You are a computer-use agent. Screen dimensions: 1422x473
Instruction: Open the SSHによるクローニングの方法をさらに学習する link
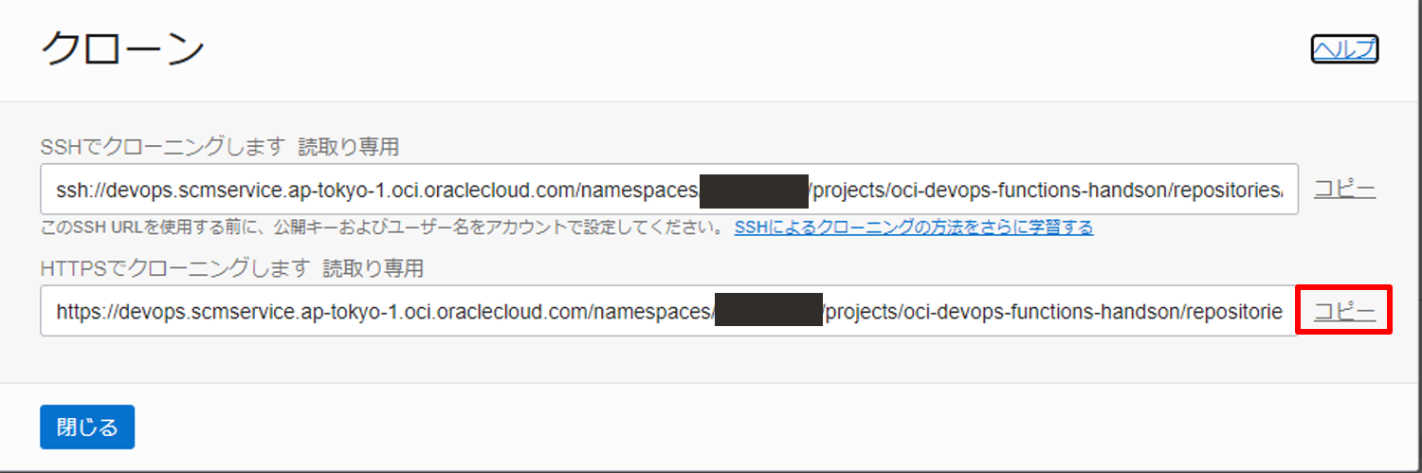(x=913, y=227)
